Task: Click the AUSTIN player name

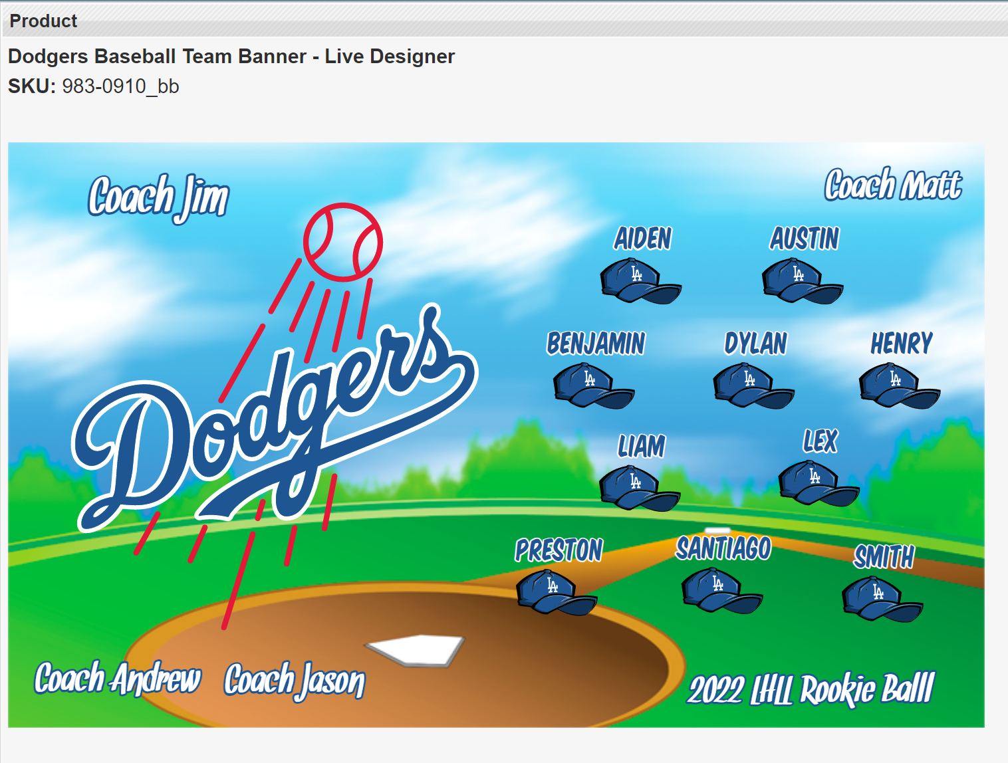Action: click(805, 239)
